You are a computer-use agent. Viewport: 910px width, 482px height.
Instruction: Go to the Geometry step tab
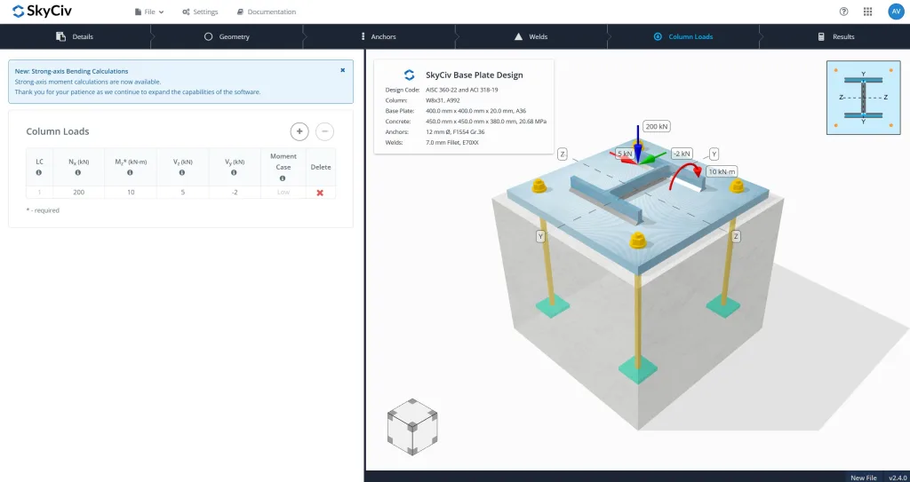[227, 36]
